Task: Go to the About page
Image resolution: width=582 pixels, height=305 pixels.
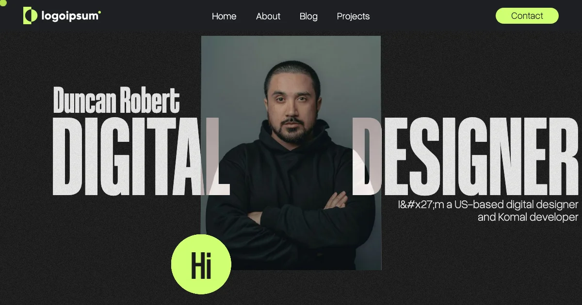Action: [x=268, y=16]
